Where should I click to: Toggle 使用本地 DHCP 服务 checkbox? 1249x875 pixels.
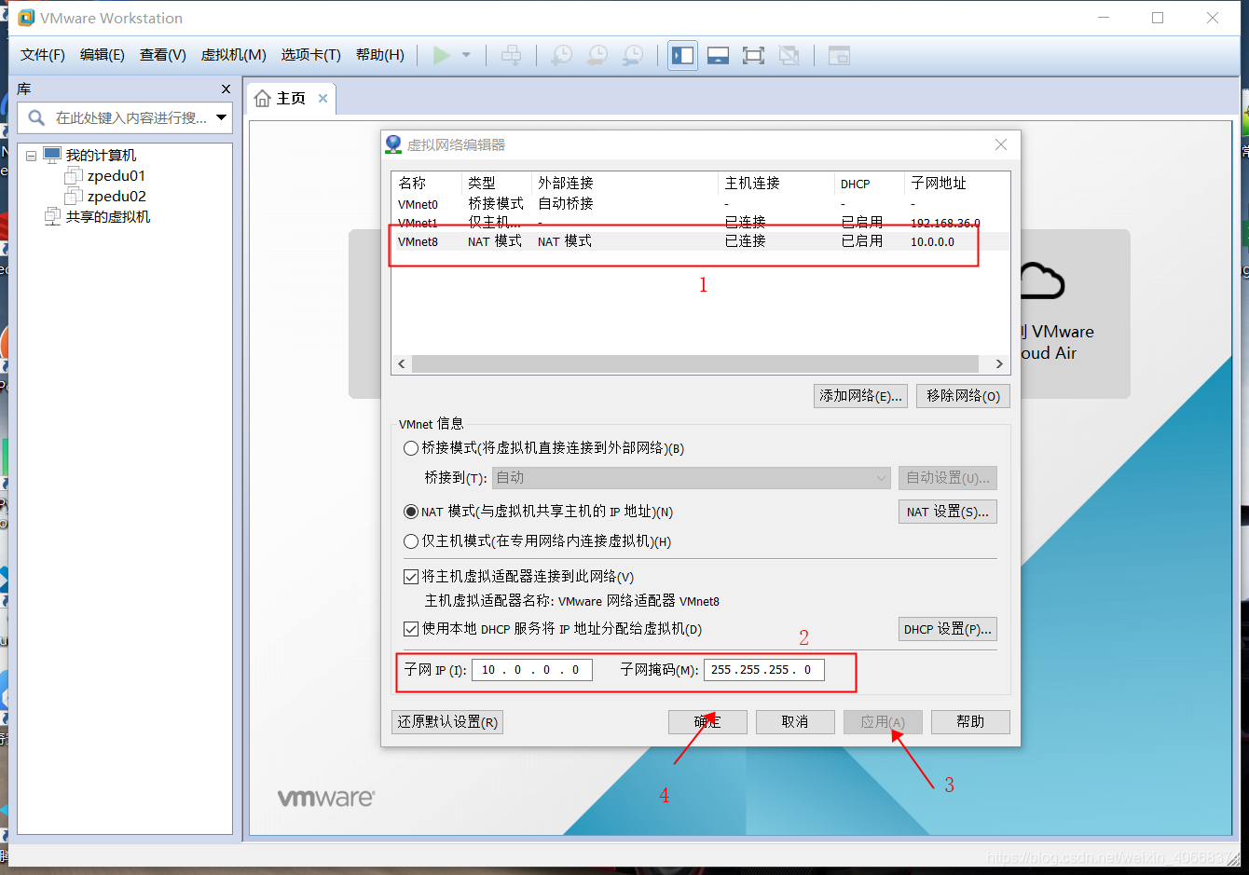coord(410,629)
